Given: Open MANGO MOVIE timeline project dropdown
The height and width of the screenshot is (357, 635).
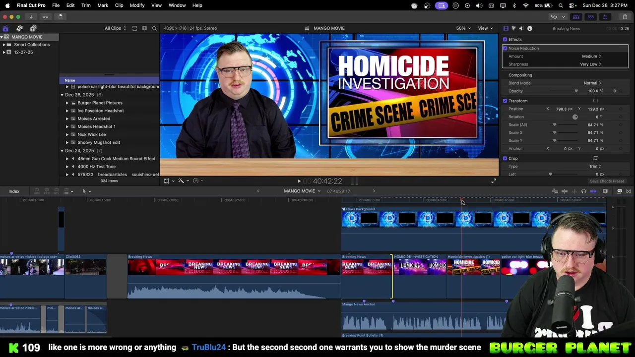Looking at the screenshot, I should click(302, 191).
